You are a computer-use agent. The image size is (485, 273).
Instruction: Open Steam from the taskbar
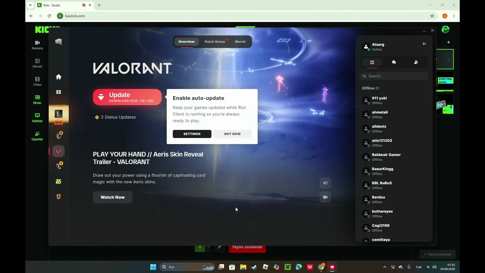tap(254, 267)
